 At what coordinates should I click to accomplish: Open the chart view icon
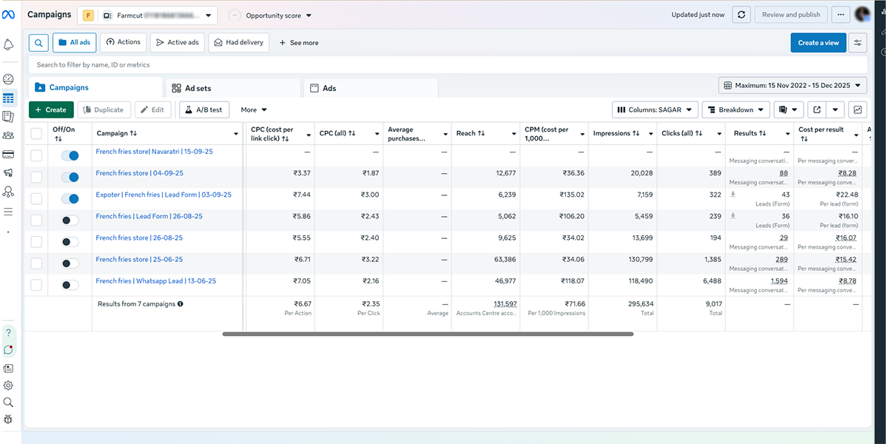click(x=858, y=110)
